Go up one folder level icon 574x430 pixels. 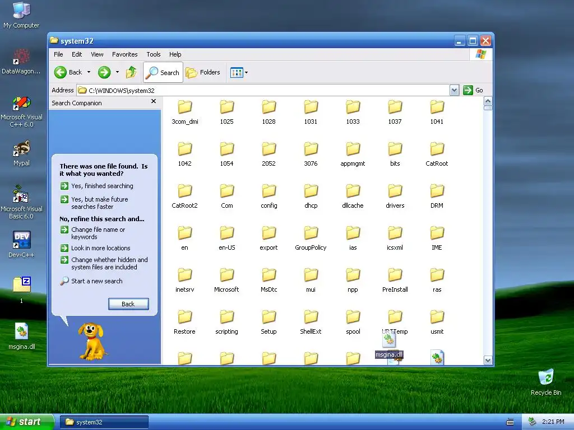(131, 72)
